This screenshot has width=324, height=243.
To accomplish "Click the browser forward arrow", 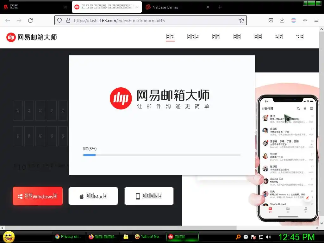I will pyautogui.click(x=19, y=21).
